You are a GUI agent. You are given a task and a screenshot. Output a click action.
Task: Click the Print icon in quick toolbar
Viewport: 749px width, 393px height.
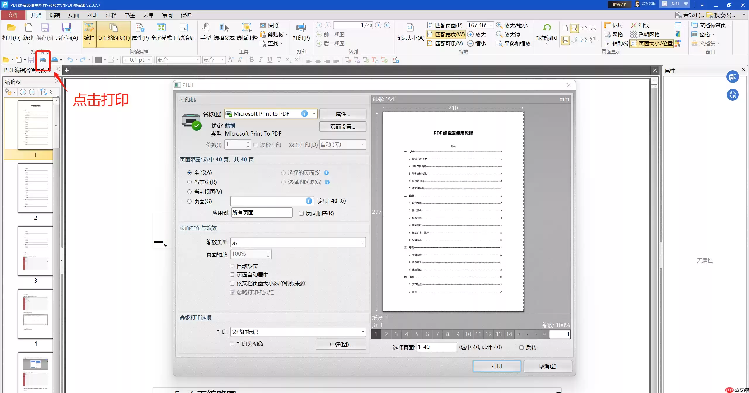pos(43,60)
